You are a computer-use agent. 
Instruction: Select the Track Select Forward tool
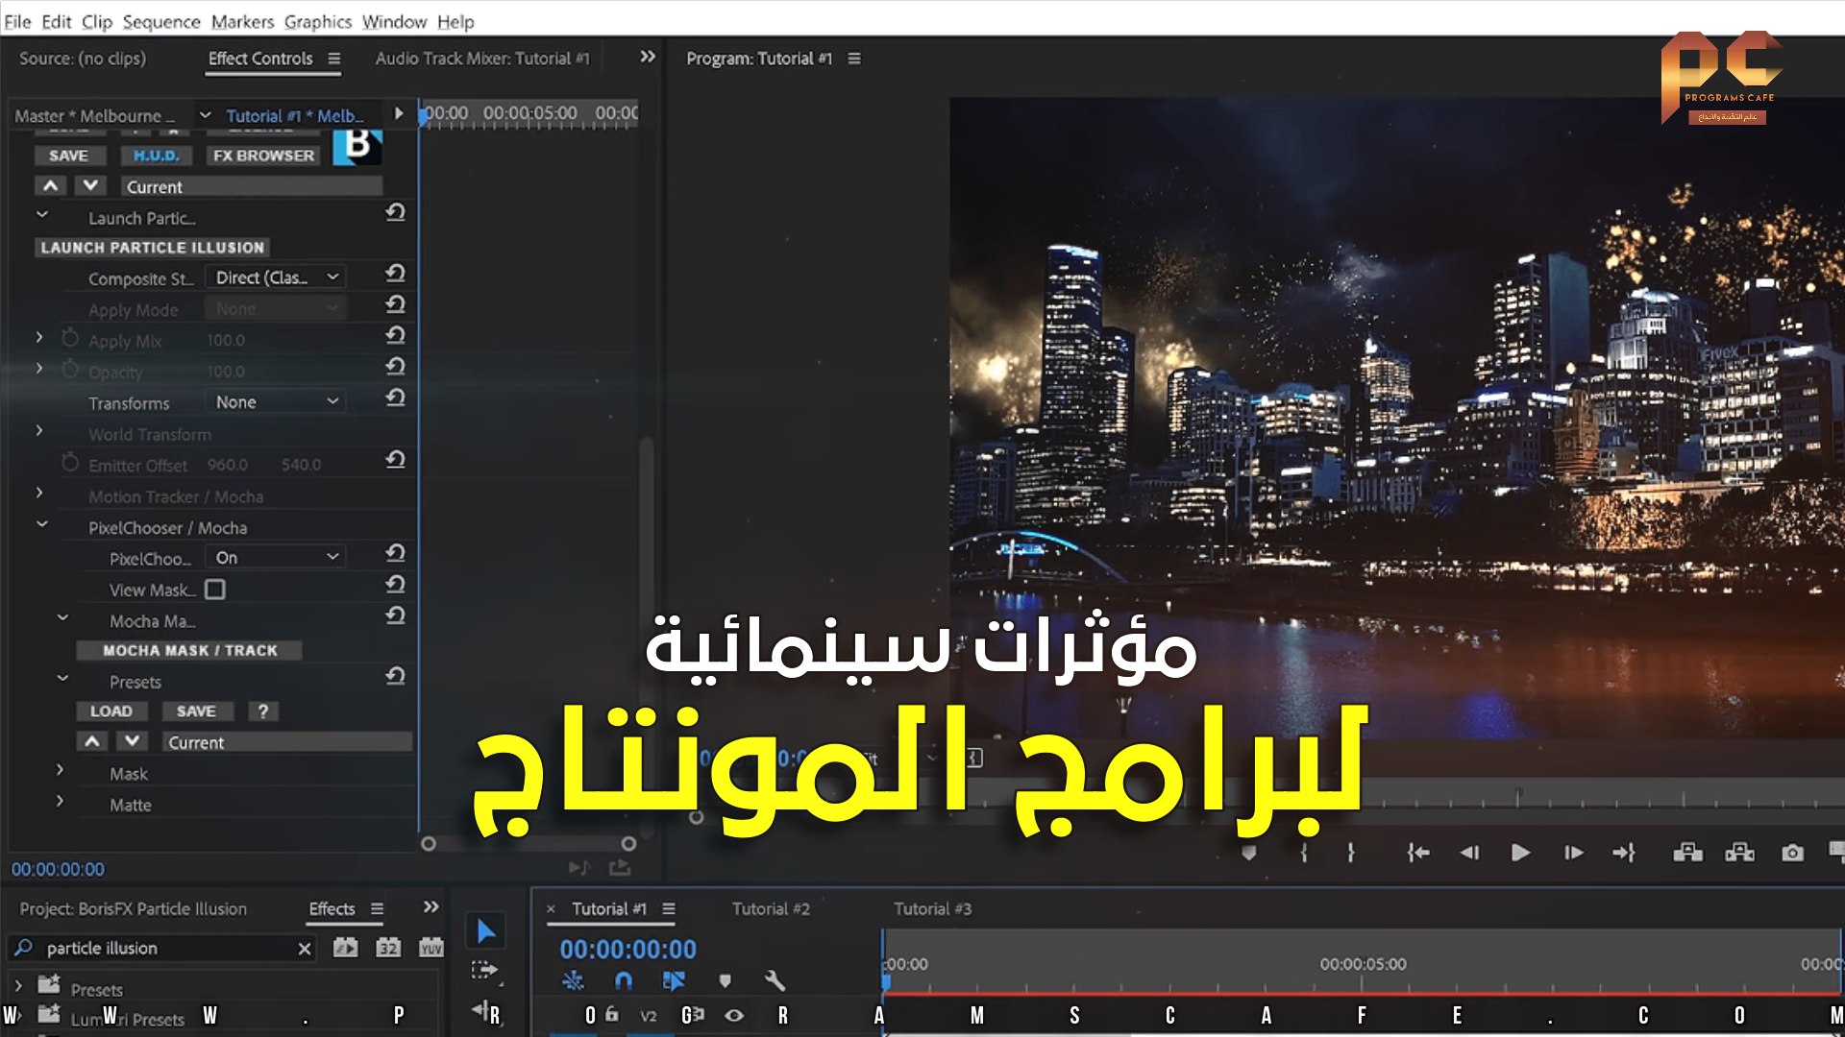click(x=485, y=970)
